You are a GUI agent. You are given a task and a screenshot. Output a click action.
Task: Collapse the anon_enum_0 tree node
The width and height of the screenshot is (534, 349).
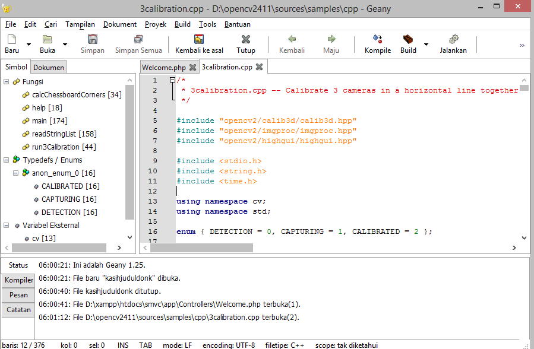point(16,173)
